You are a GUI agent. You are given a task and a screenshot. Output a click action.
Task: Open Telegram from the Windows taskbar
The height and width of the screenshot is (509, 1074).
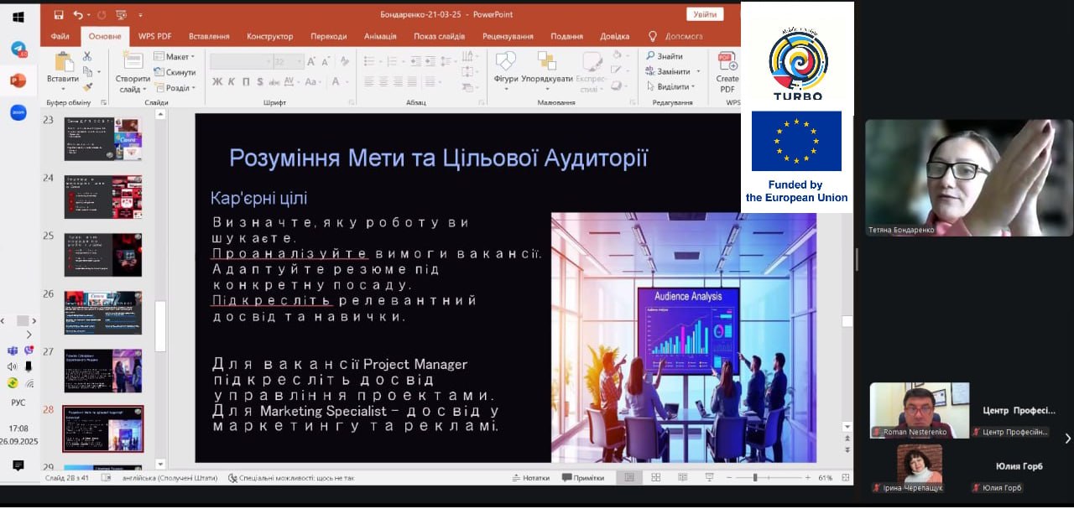18,49
